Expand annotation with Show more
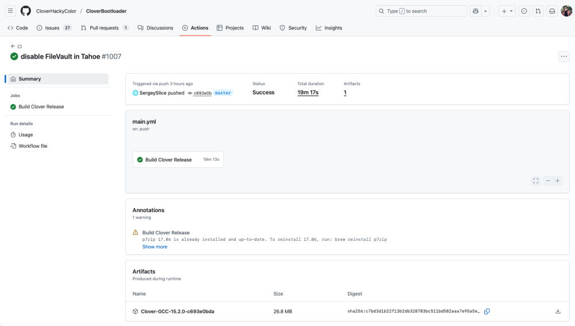The height and width of the screenshot is (326, 575). click(x=155, y=247)
